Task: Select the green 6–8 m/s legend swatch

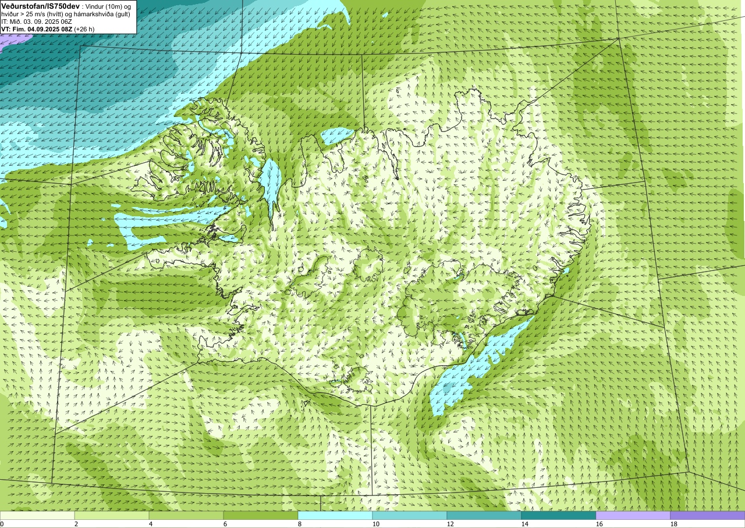Action: point(261,515)
